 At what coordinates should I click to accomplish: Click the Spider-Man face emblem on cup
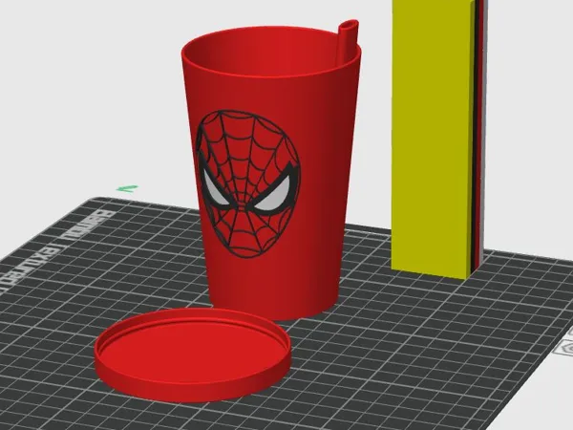(x=248, y=183)
